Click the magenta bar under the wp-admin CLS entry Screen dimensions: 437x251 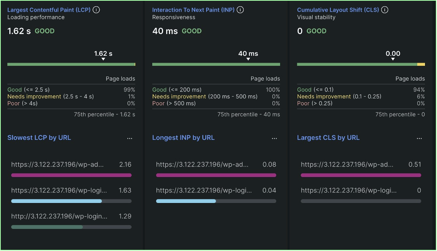[x=361, y=175]
